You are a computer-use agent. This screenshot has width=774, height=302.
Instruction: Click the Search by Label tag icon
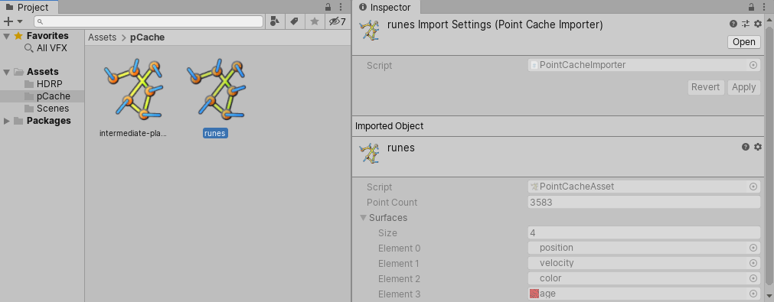(294, 21)
